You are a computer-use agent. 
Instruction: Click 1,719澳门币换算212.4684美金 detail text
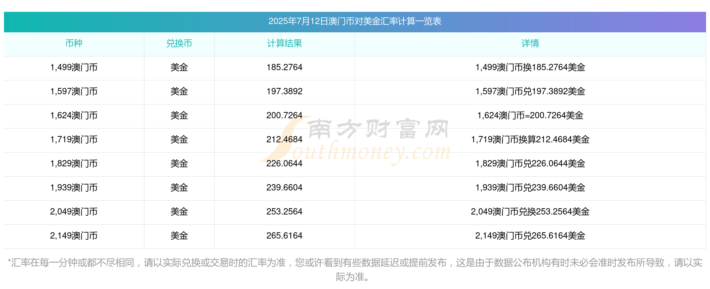point(530,140)
